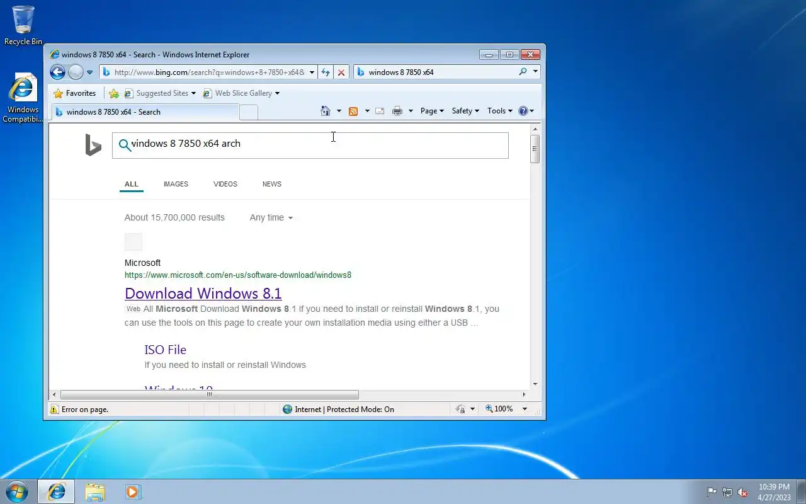Click the muted volume tray icon
The height and width of the screenshot is (504, 806).
point(743,492)
